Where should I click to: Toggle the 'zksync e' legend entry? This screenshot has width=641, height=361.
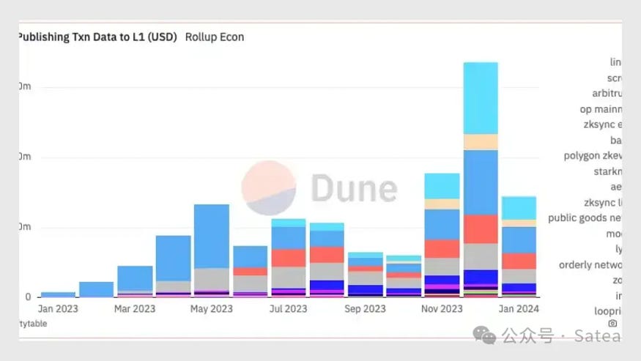pyautogui.click(x=603, y=124)
